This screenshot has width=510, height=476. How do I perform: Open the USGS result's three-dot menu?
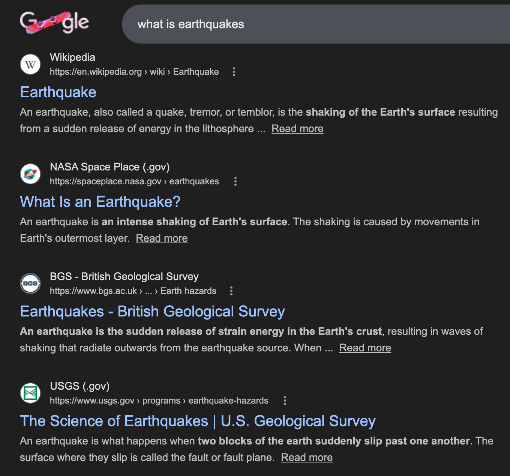click(x=285, y=401)
